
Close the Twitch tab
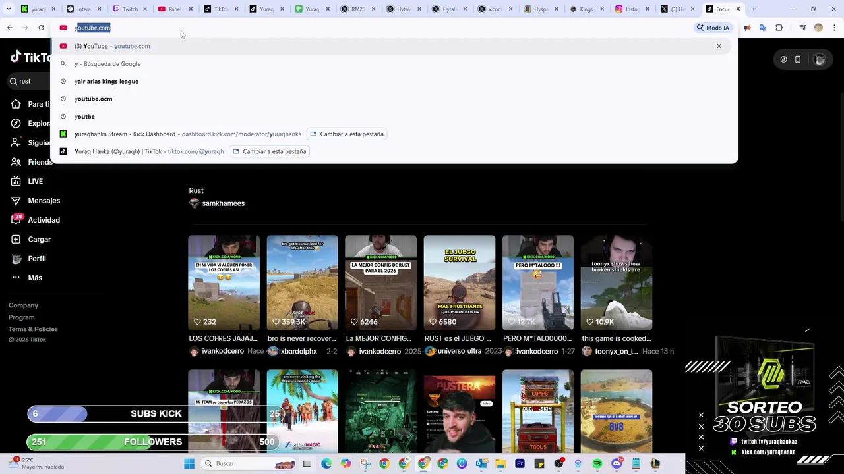[x=145, y=9]
